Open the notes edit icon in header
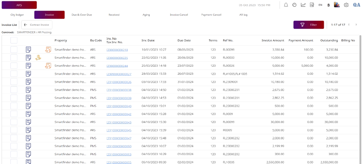The width and height of the screenshot is (363, 164). [x=312, y=5]
